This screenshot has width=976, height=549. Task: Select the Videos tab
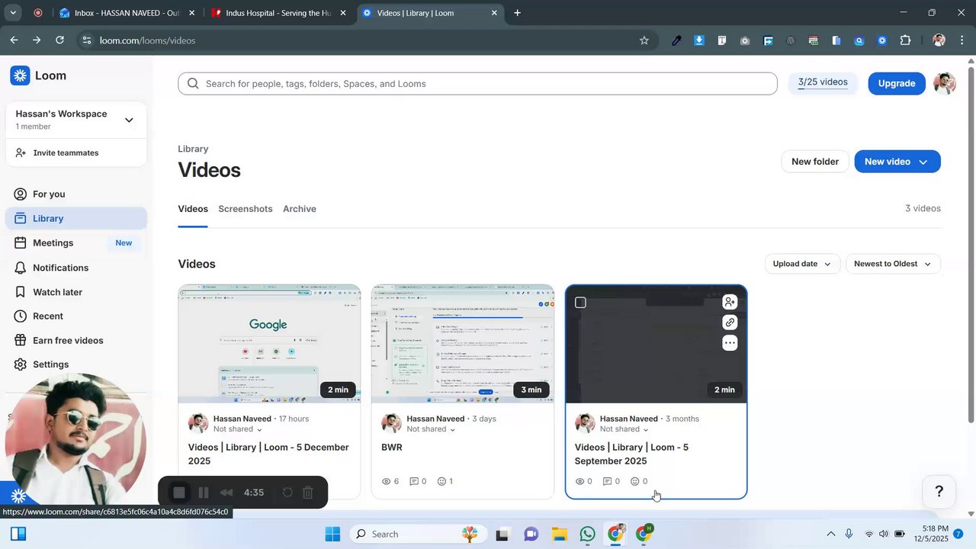tap(193, 209)
